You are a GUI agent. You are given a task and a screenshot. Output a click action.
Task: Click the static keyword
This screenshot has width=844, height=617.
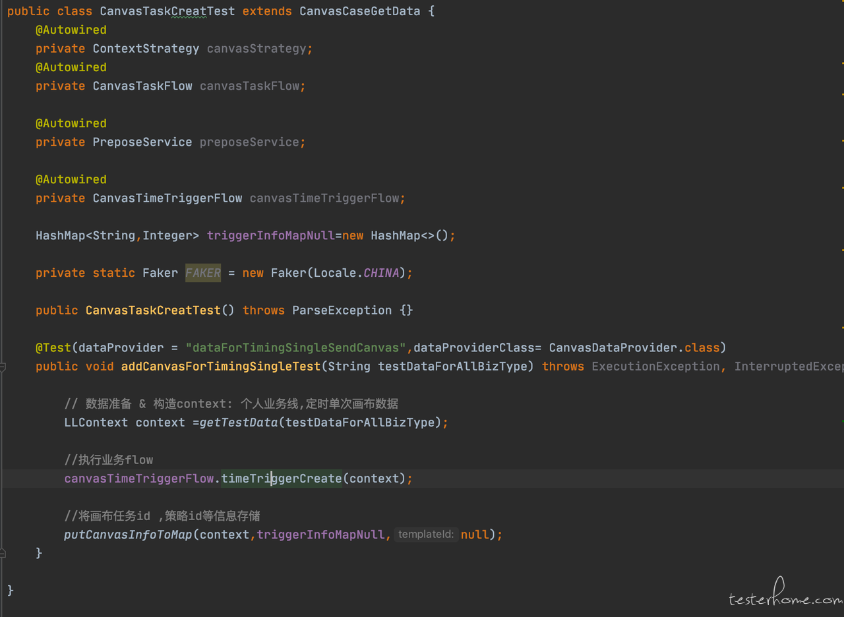tap(114, 273)
